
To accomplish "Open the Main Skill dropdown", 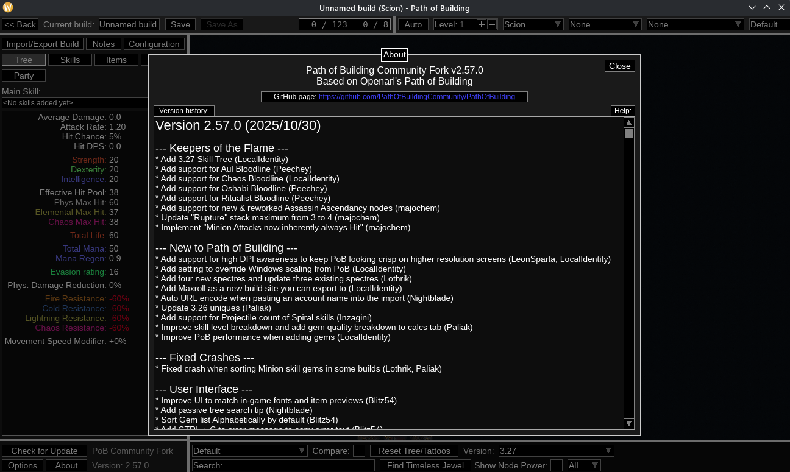I will 75,103.
